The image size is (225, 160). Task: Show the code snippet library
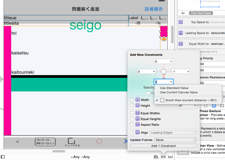pyautogui.click(x=206, y=106)
